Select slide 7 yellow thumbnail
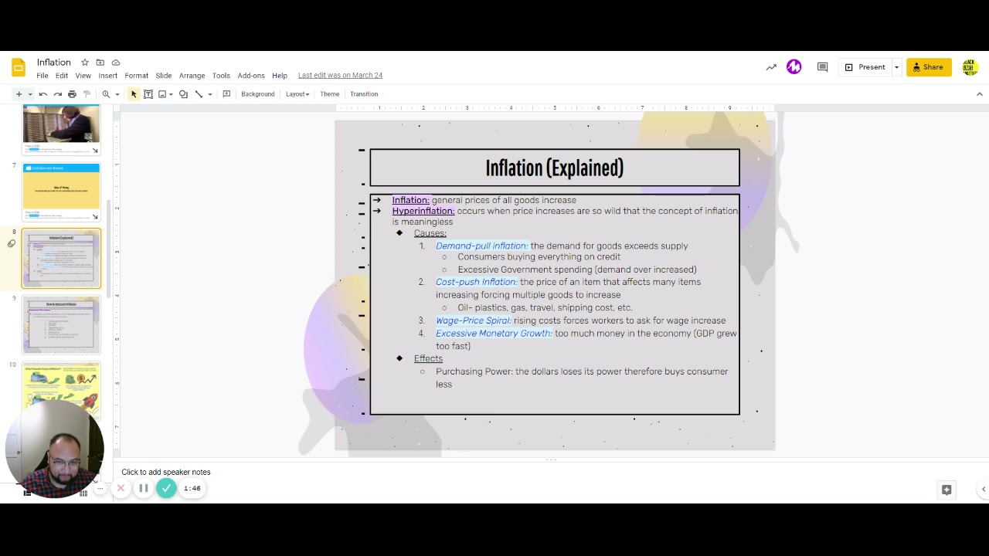The height and width of the screenshot is (556, 989). tap(62, 192)
